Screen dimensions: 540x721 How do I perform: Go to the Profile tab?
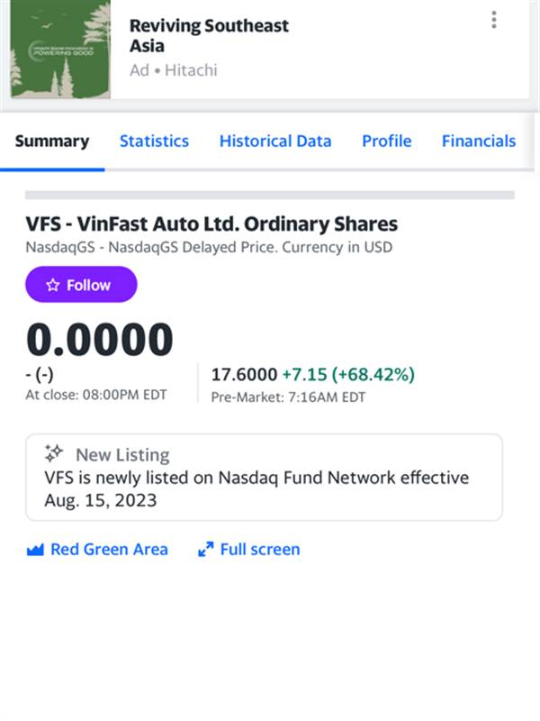(x=386, y=141)
